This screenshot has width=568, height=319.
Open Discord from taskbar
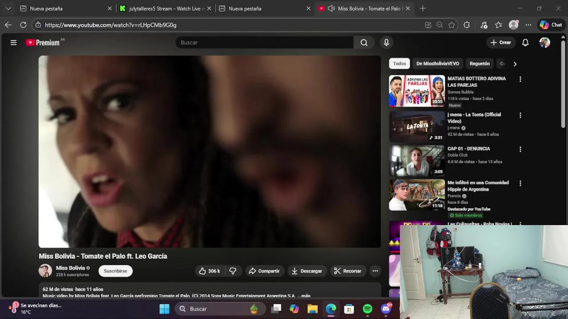click(386, 309)
